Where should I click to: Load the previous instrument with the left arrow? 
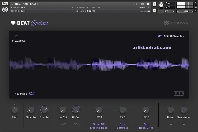[x=133, y=4]
